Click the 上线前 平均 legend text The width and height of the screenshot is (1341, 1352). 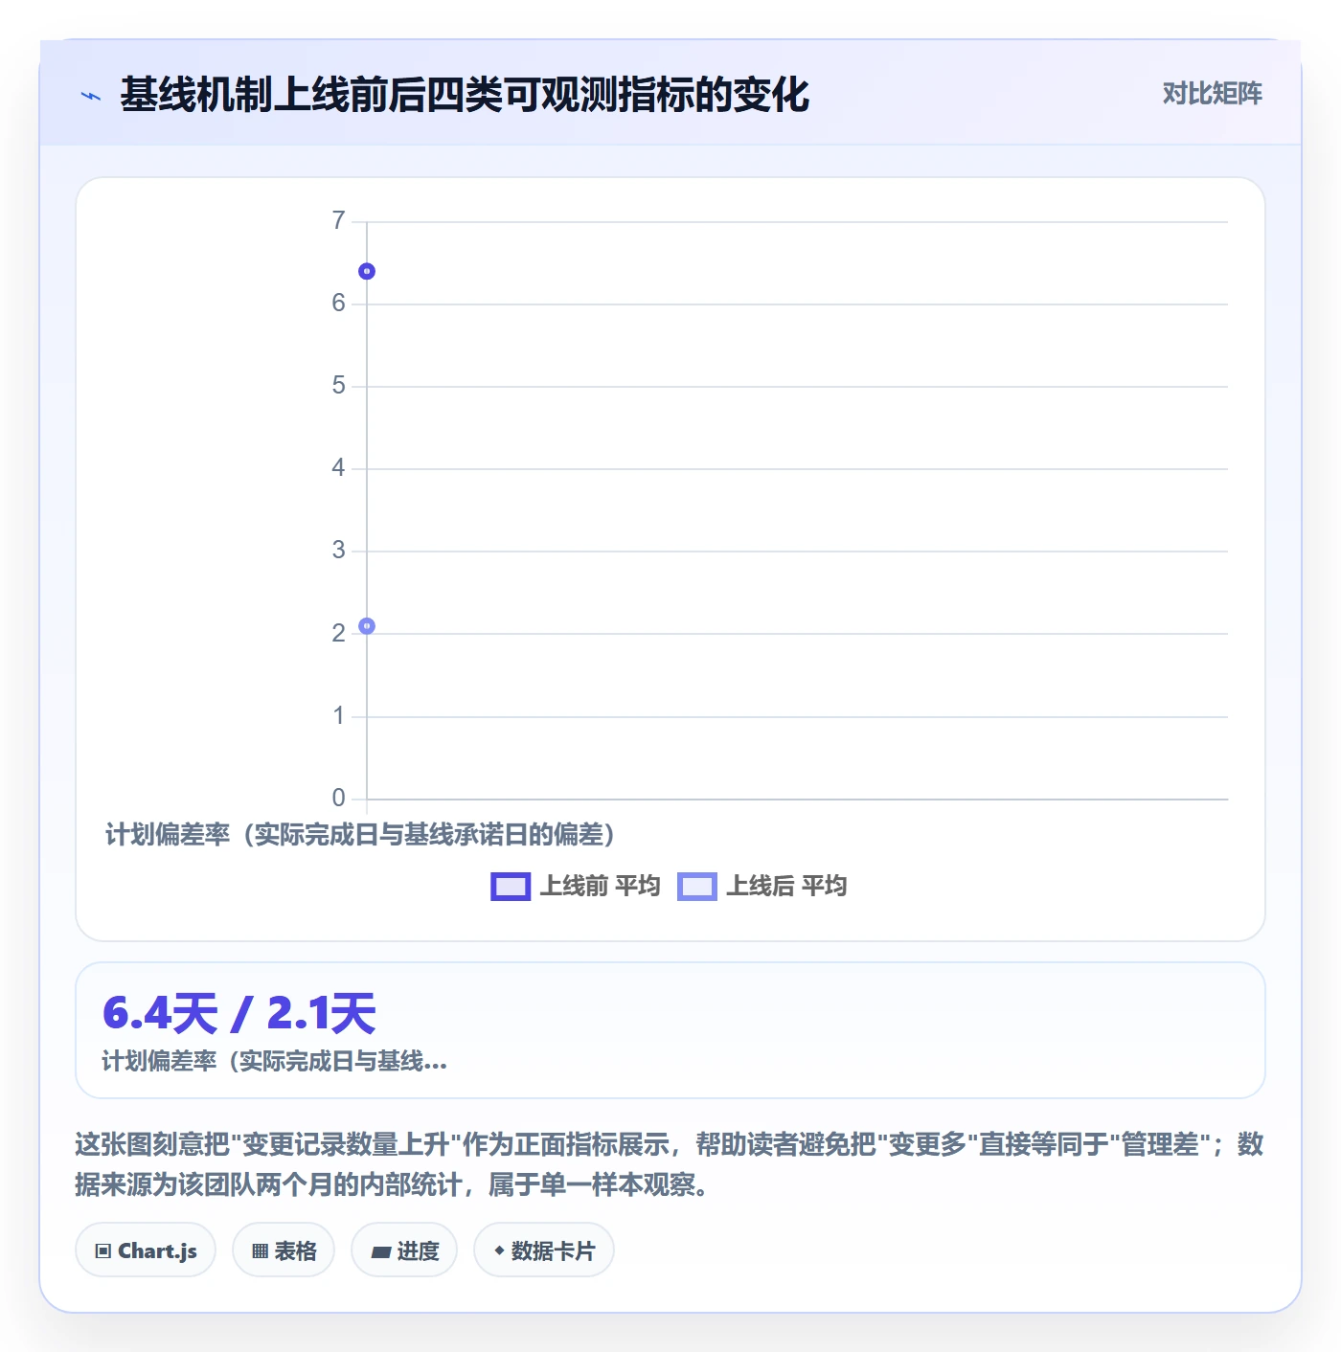(x=601, y=886)
